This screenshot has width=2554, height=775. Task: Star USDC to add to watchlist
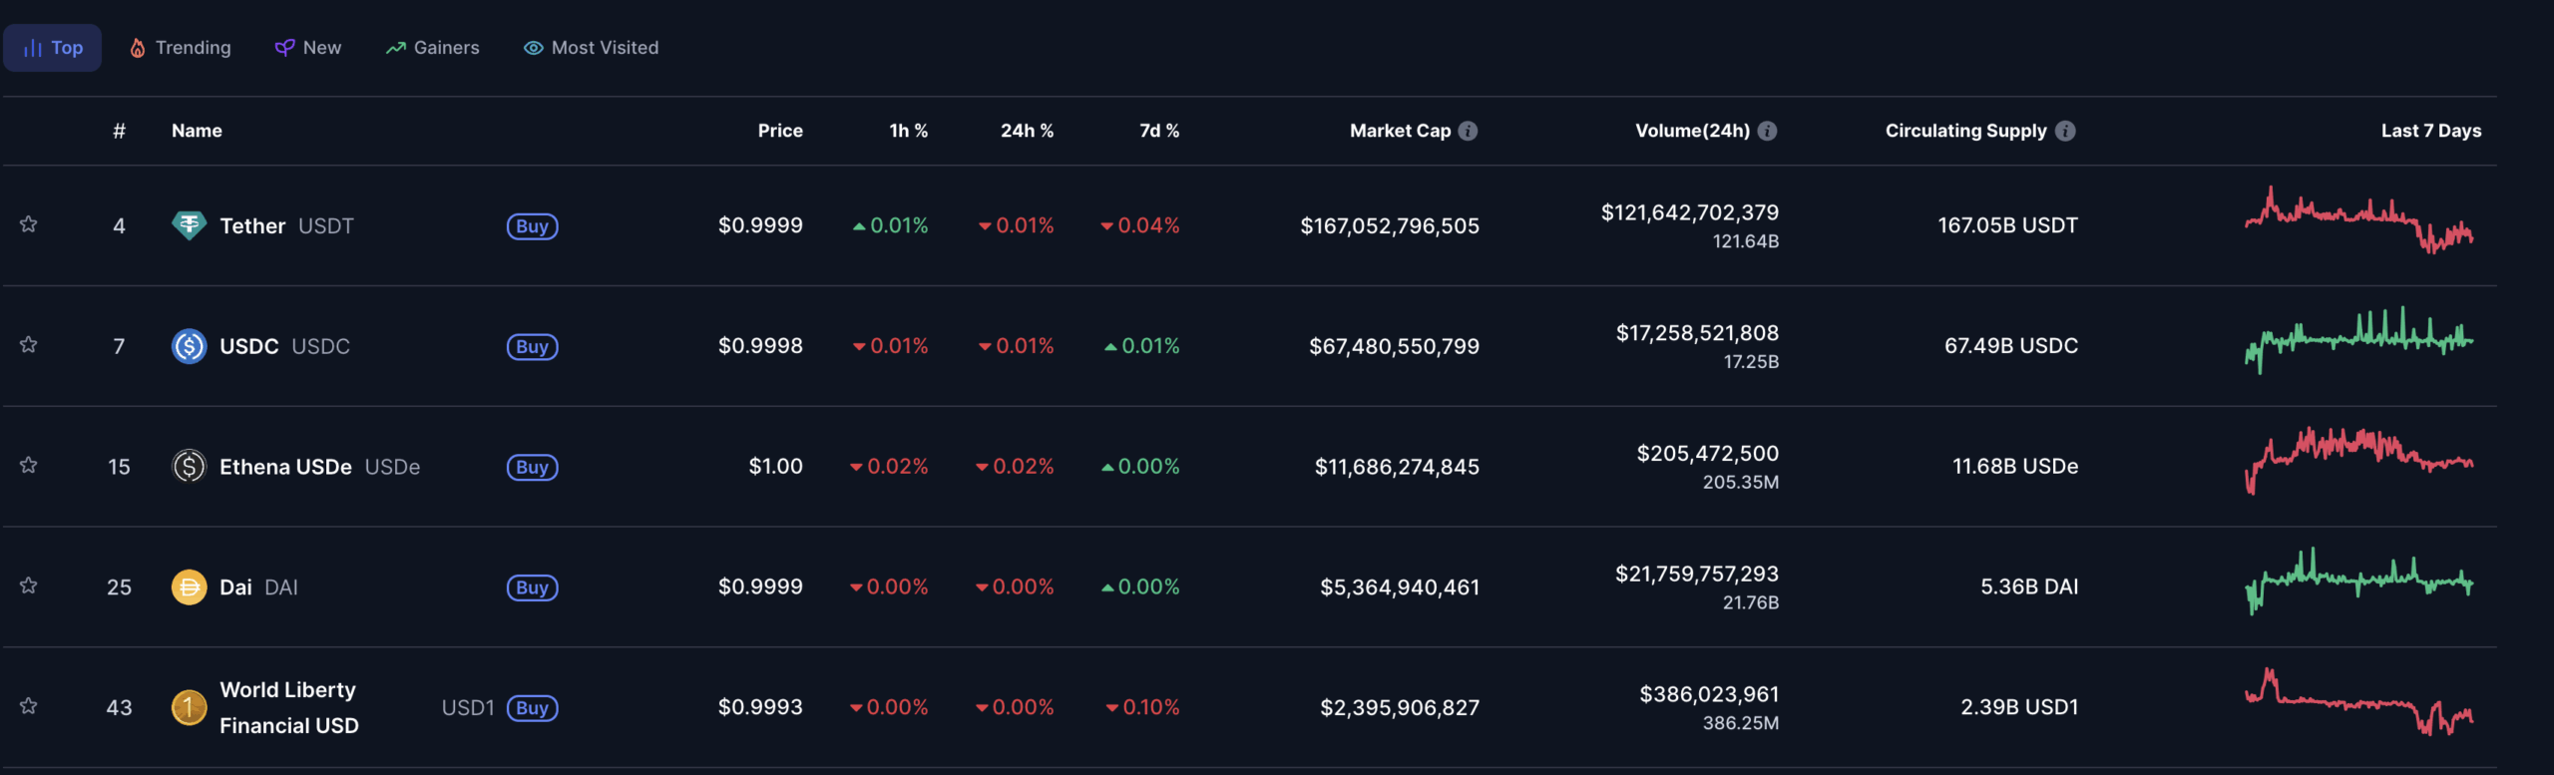tap(29, 345)
